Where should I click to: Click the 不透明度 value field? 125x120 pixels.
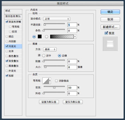72,25
